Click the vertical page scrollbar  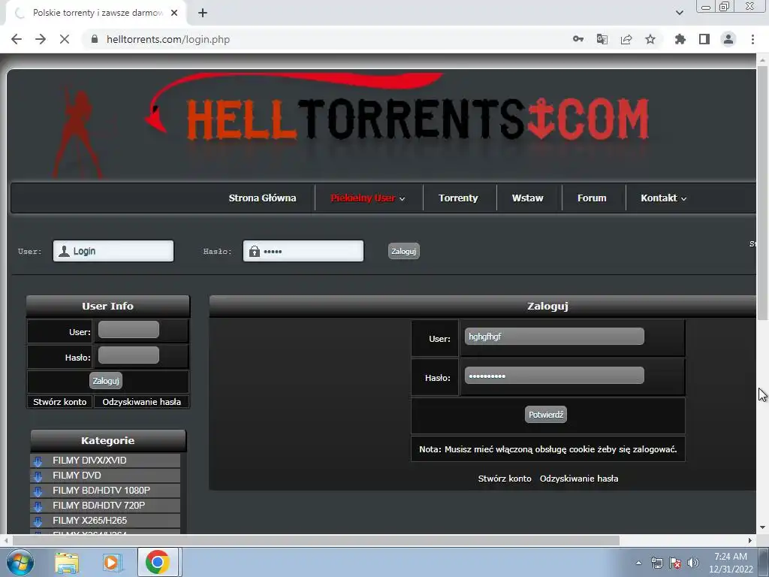coord(762,192)
